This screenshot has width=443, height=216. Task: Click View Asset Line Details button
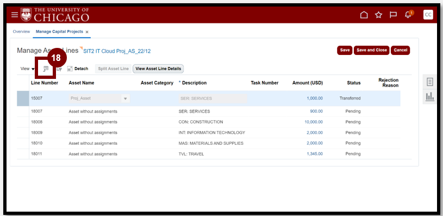tap(158, 69)
